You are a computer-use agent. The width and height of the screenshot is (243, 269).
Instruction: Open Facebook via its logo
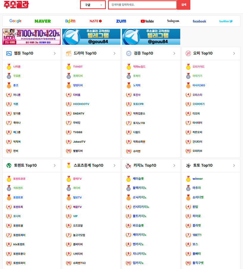(199, 21)
